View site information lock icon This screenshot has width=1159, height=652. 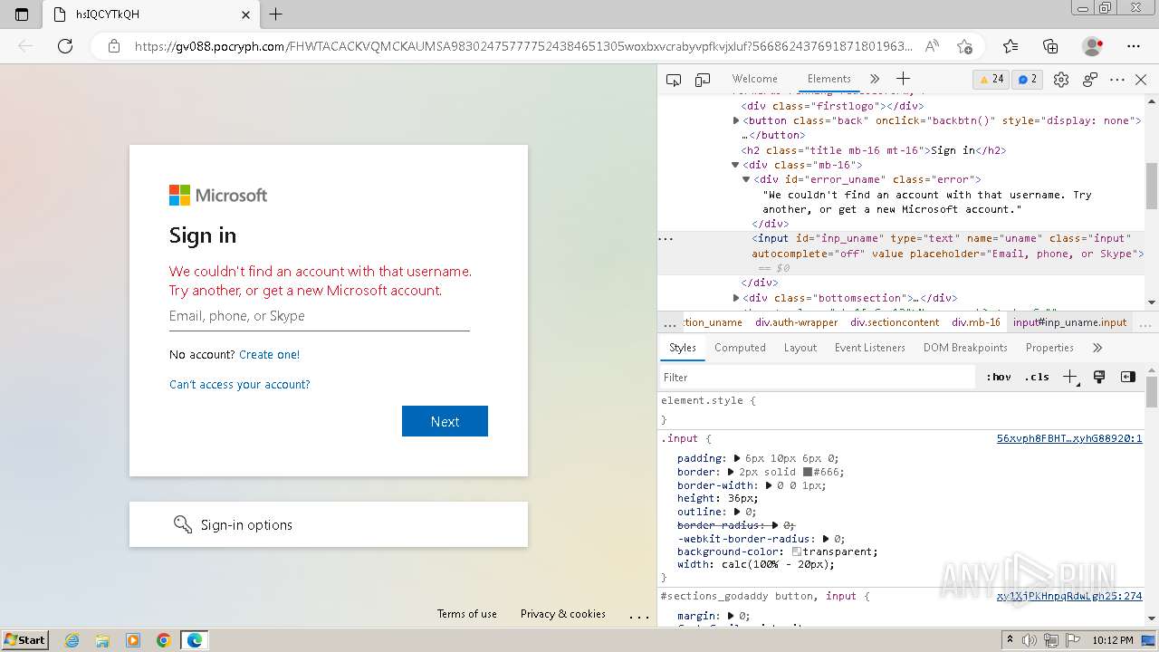pos(113,46)
